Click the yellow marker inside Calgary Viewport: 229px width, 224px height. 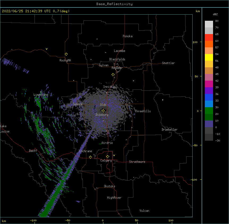click(108, 157)
